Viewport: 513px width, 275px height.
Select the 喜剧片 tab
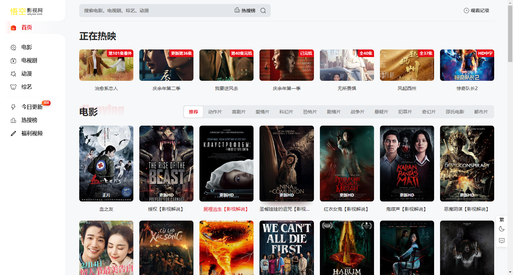point(239,112)
